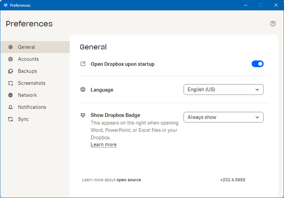Click chevron arrow on English (US) box

point(257,90)
